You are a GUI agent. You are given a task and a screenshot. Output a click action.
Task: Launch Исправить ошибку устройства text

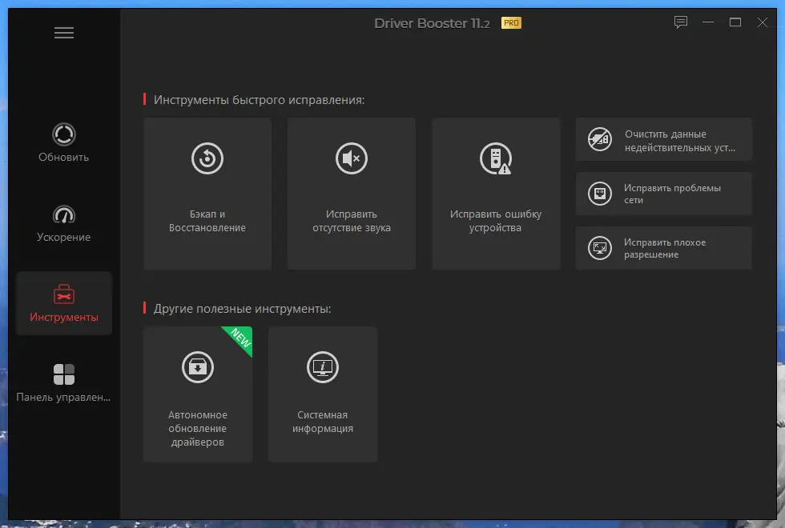496,221
